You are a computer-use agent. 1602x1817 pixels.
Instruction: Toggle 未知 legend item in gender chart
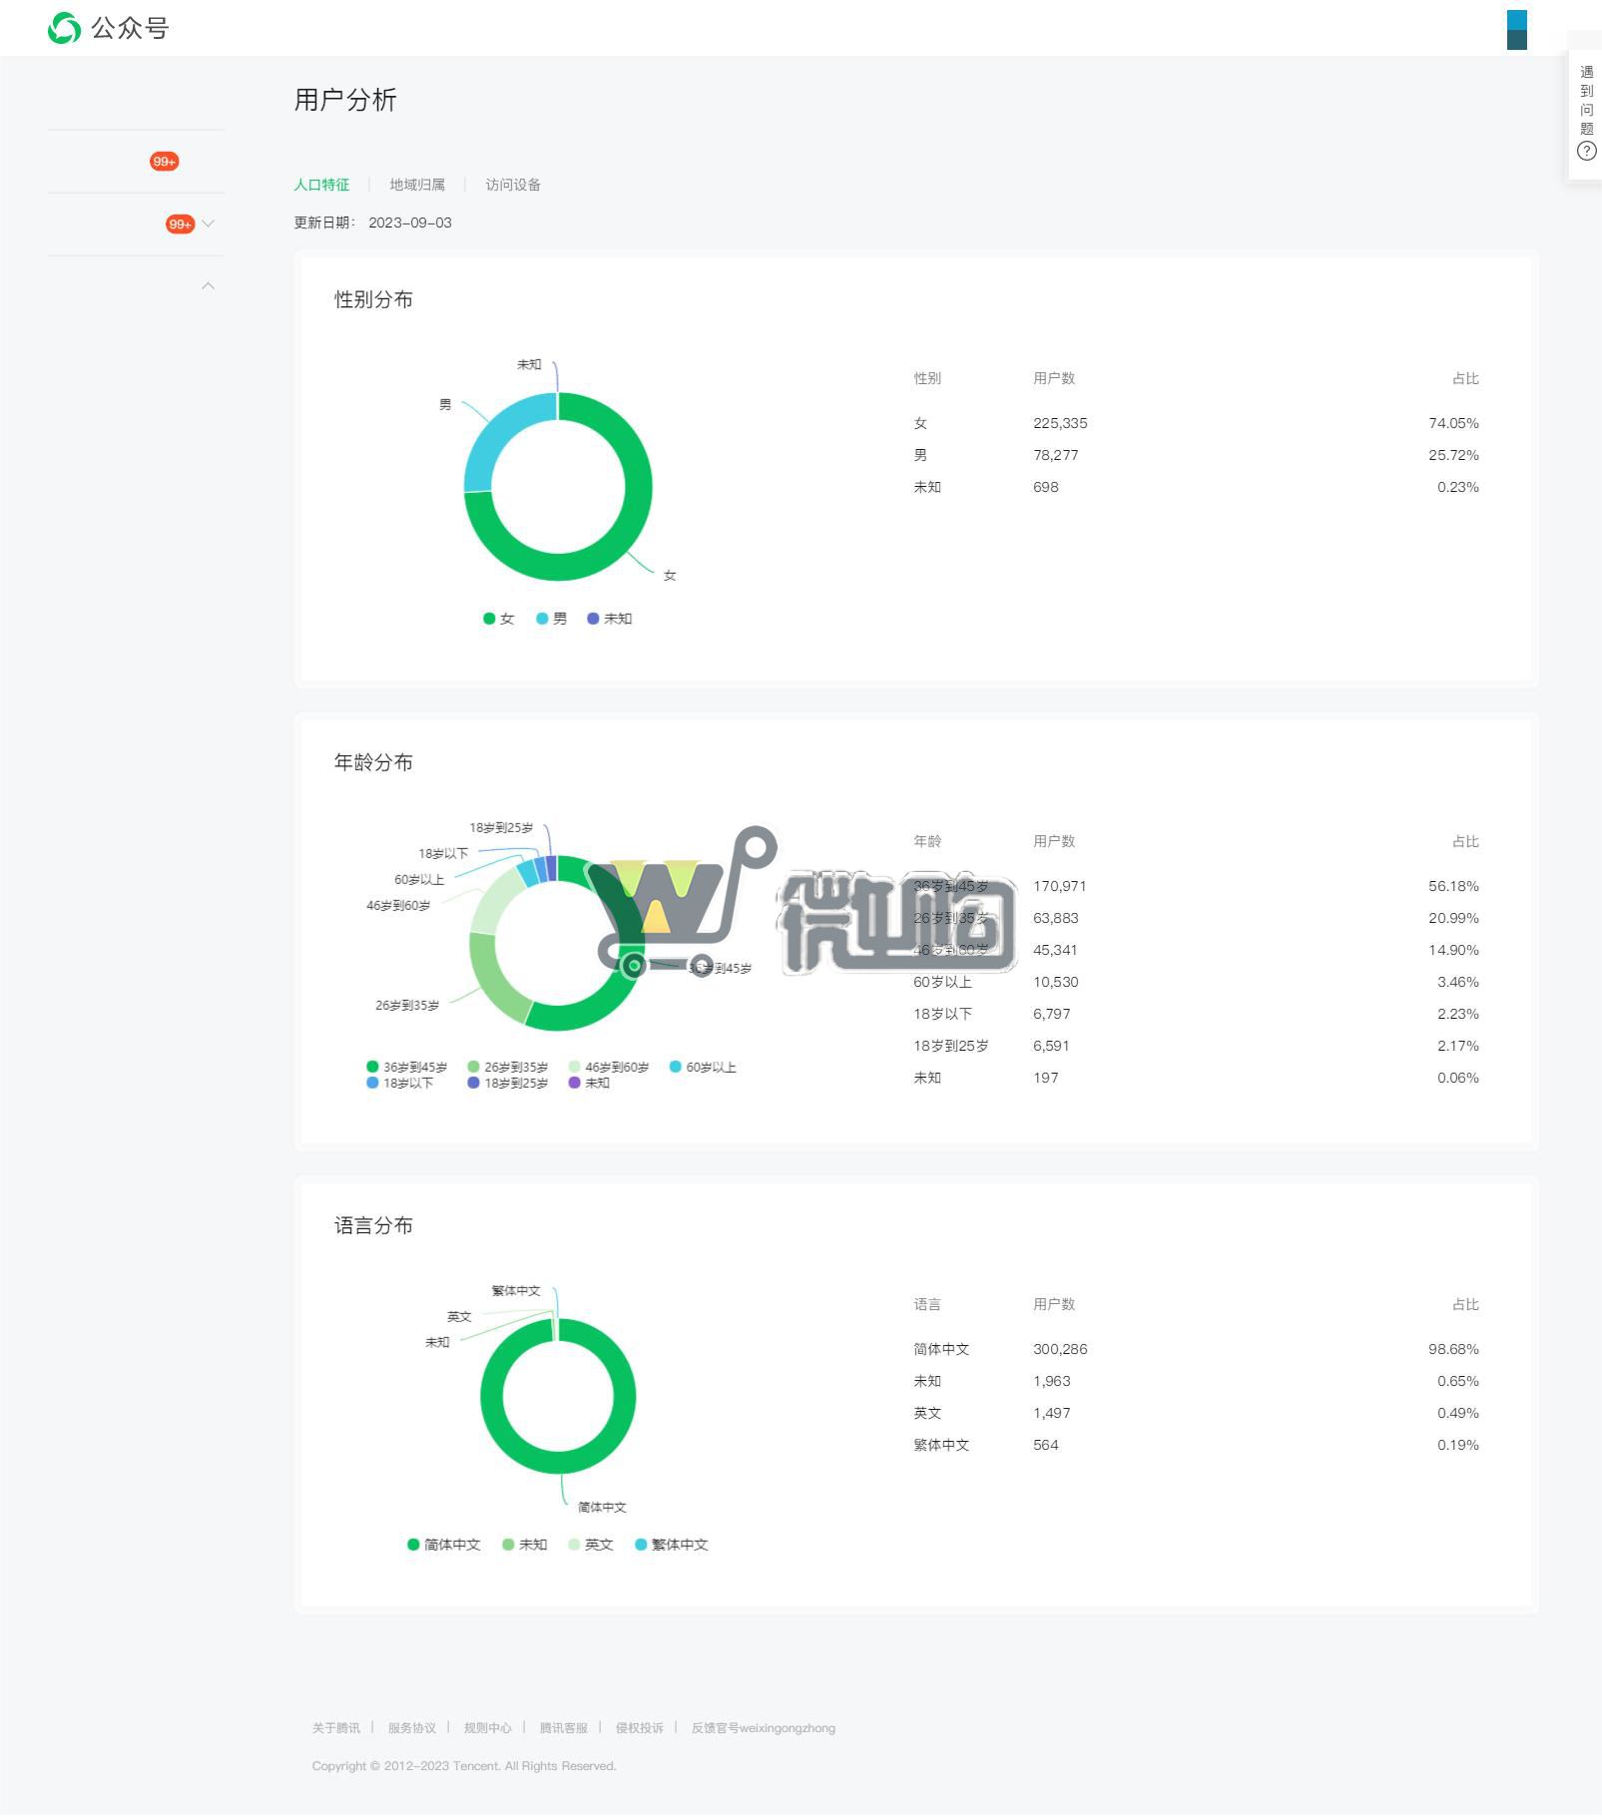pyautogui.click(x=610, y=619)
